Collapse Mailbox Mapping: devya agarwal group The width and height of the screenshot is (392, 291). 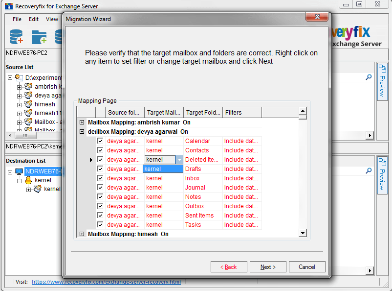(x=82, y=132)
